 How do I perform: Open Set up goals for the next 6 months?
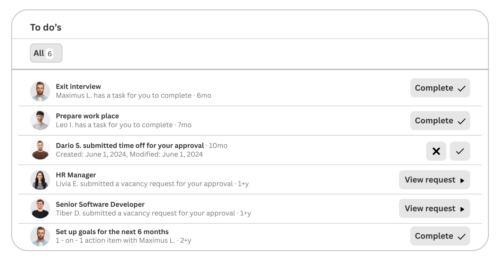click(x=112, y=232)
